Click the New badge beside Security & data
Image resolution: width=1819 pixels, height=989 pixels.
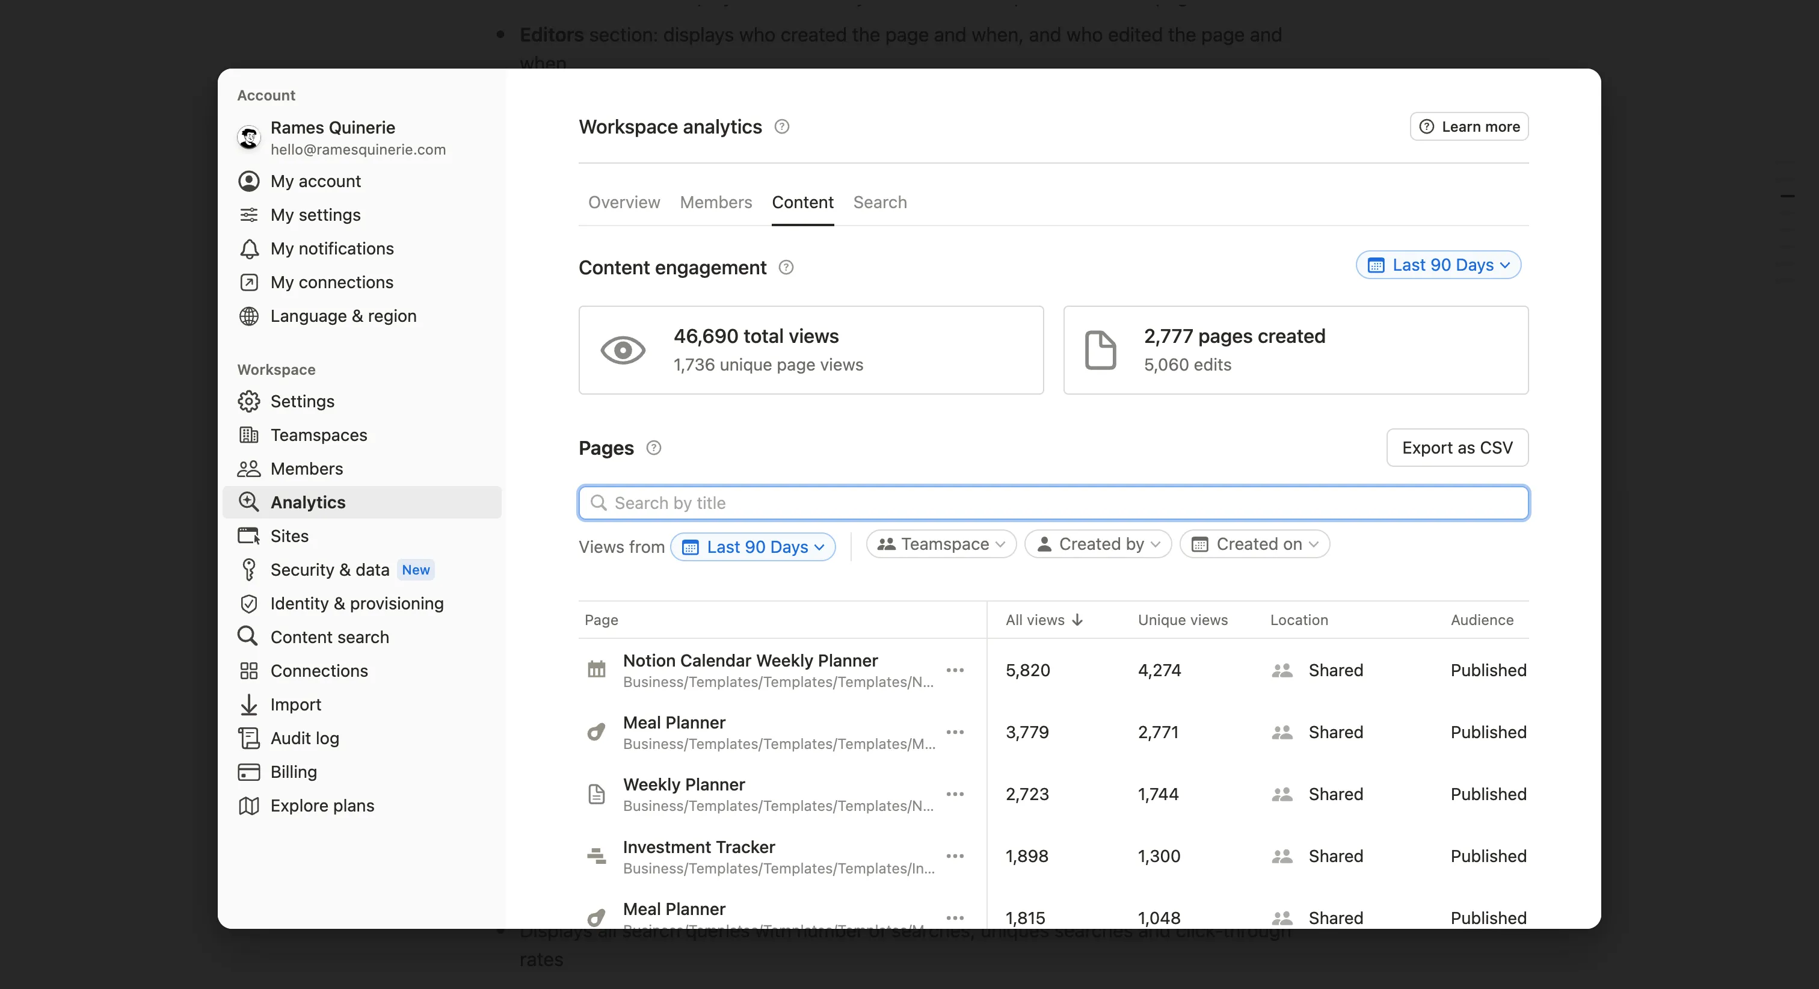pyautogui.click(x=416, y=570)
